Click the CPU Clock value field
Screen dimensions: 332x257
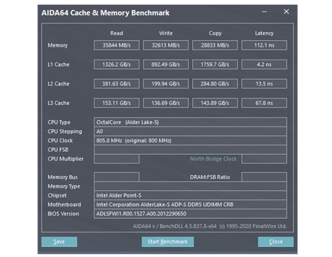pos(190,141)
